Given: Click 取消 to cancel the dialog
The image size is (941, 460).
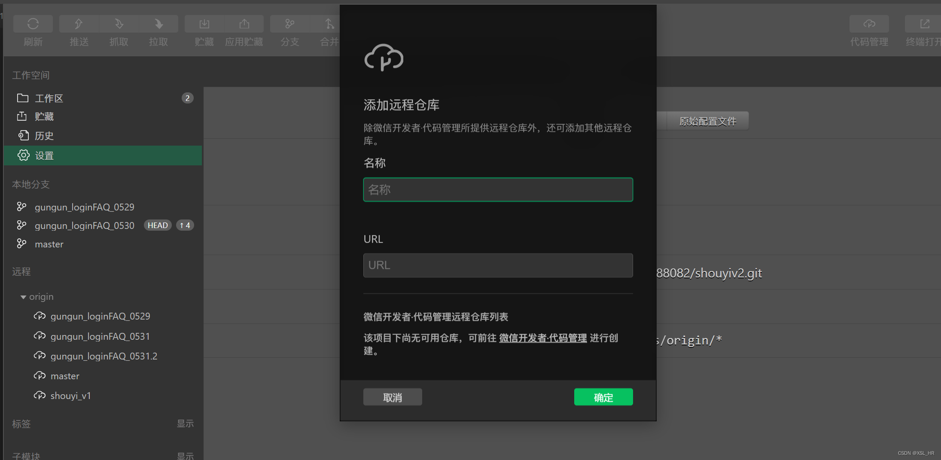Looking at the screenshot, I should (393, 397).
